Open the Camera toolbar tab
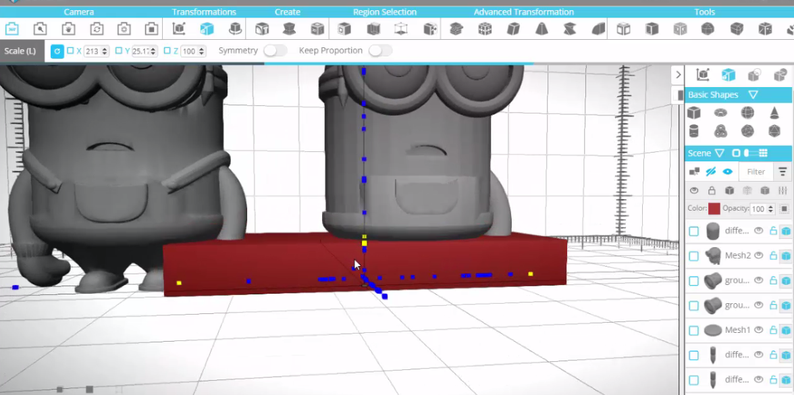The height and width of the screenshot is (395, 794). pyautogui.click(x=79, y=11)
